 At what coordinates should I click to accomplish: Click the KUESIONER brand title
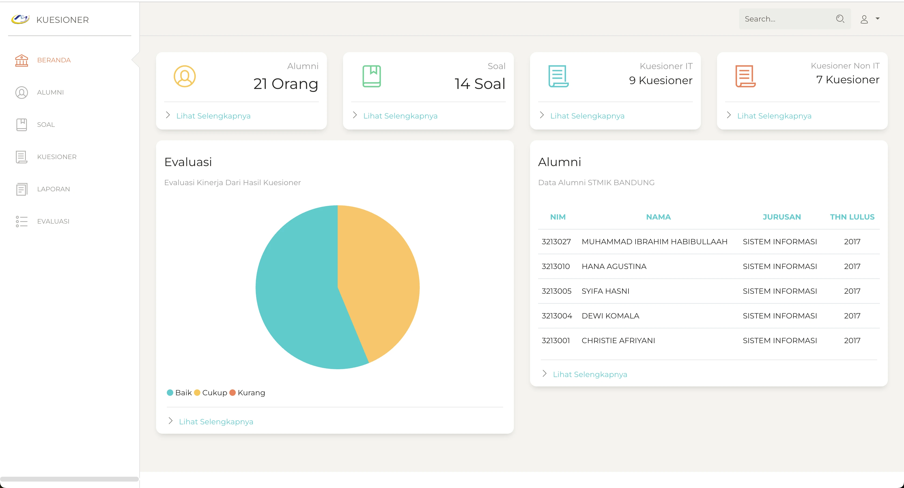(x=62, y=20)
